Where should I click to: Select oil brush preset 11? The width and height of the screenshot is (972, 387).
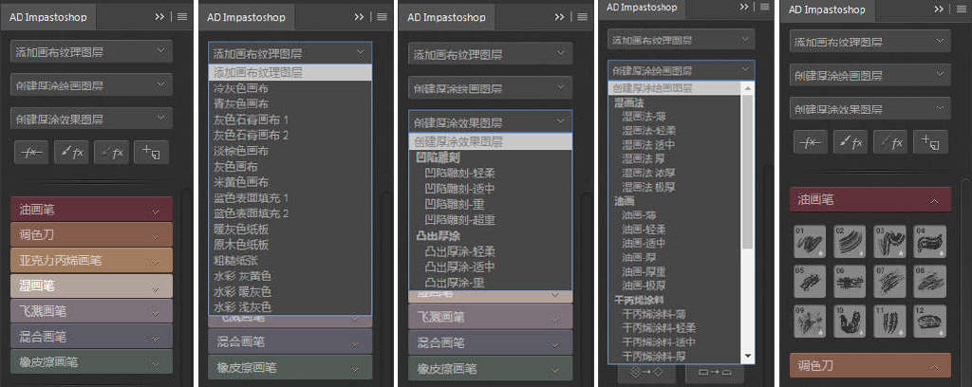(x=890, y=321)
